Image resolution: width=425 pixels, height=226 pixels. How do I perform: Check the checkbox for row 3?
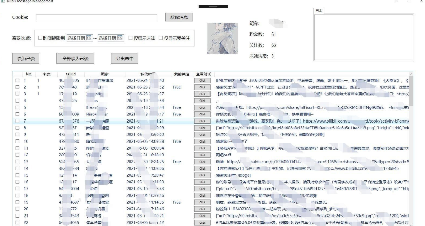tap(17, 94)
